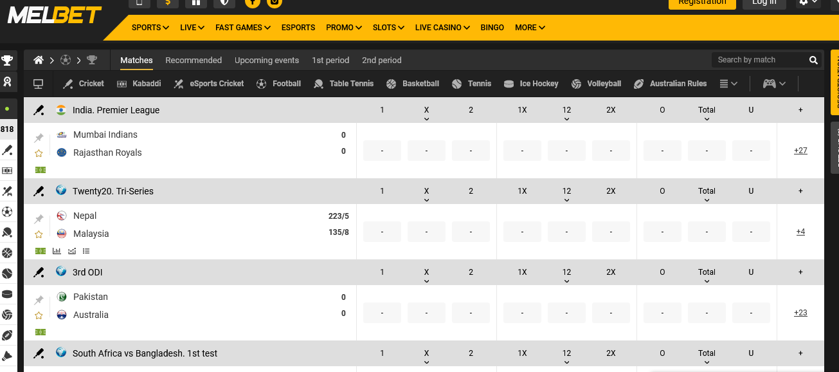Expand the LIVE CASINO menu
This screenshot has width=839, height=372.
[442, 28]
